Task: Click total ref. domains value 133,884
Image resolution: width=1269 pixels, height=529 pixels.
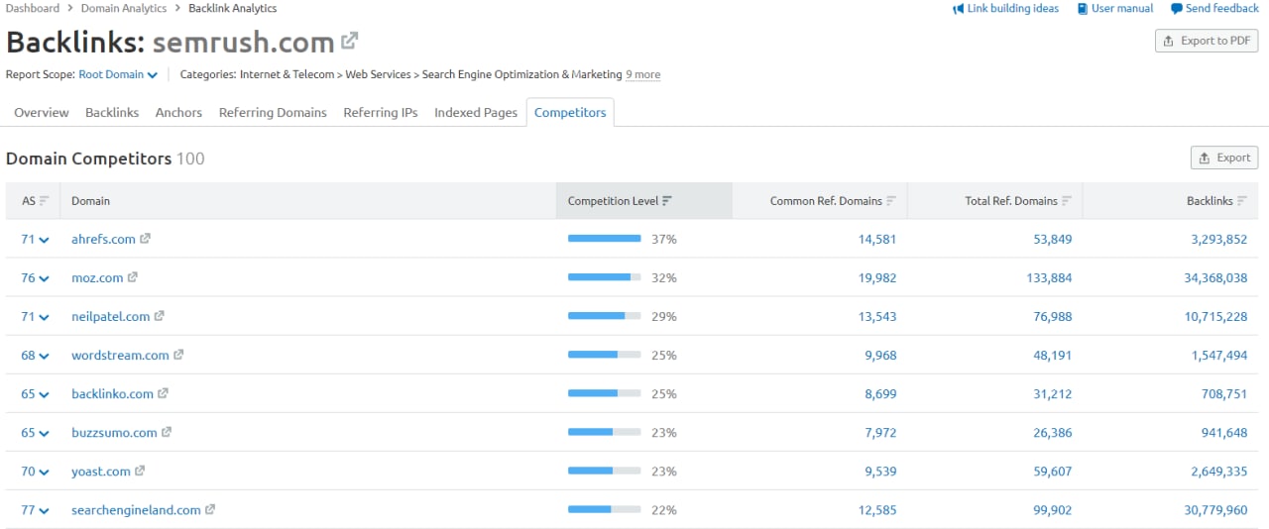Action: point(1049,277)
